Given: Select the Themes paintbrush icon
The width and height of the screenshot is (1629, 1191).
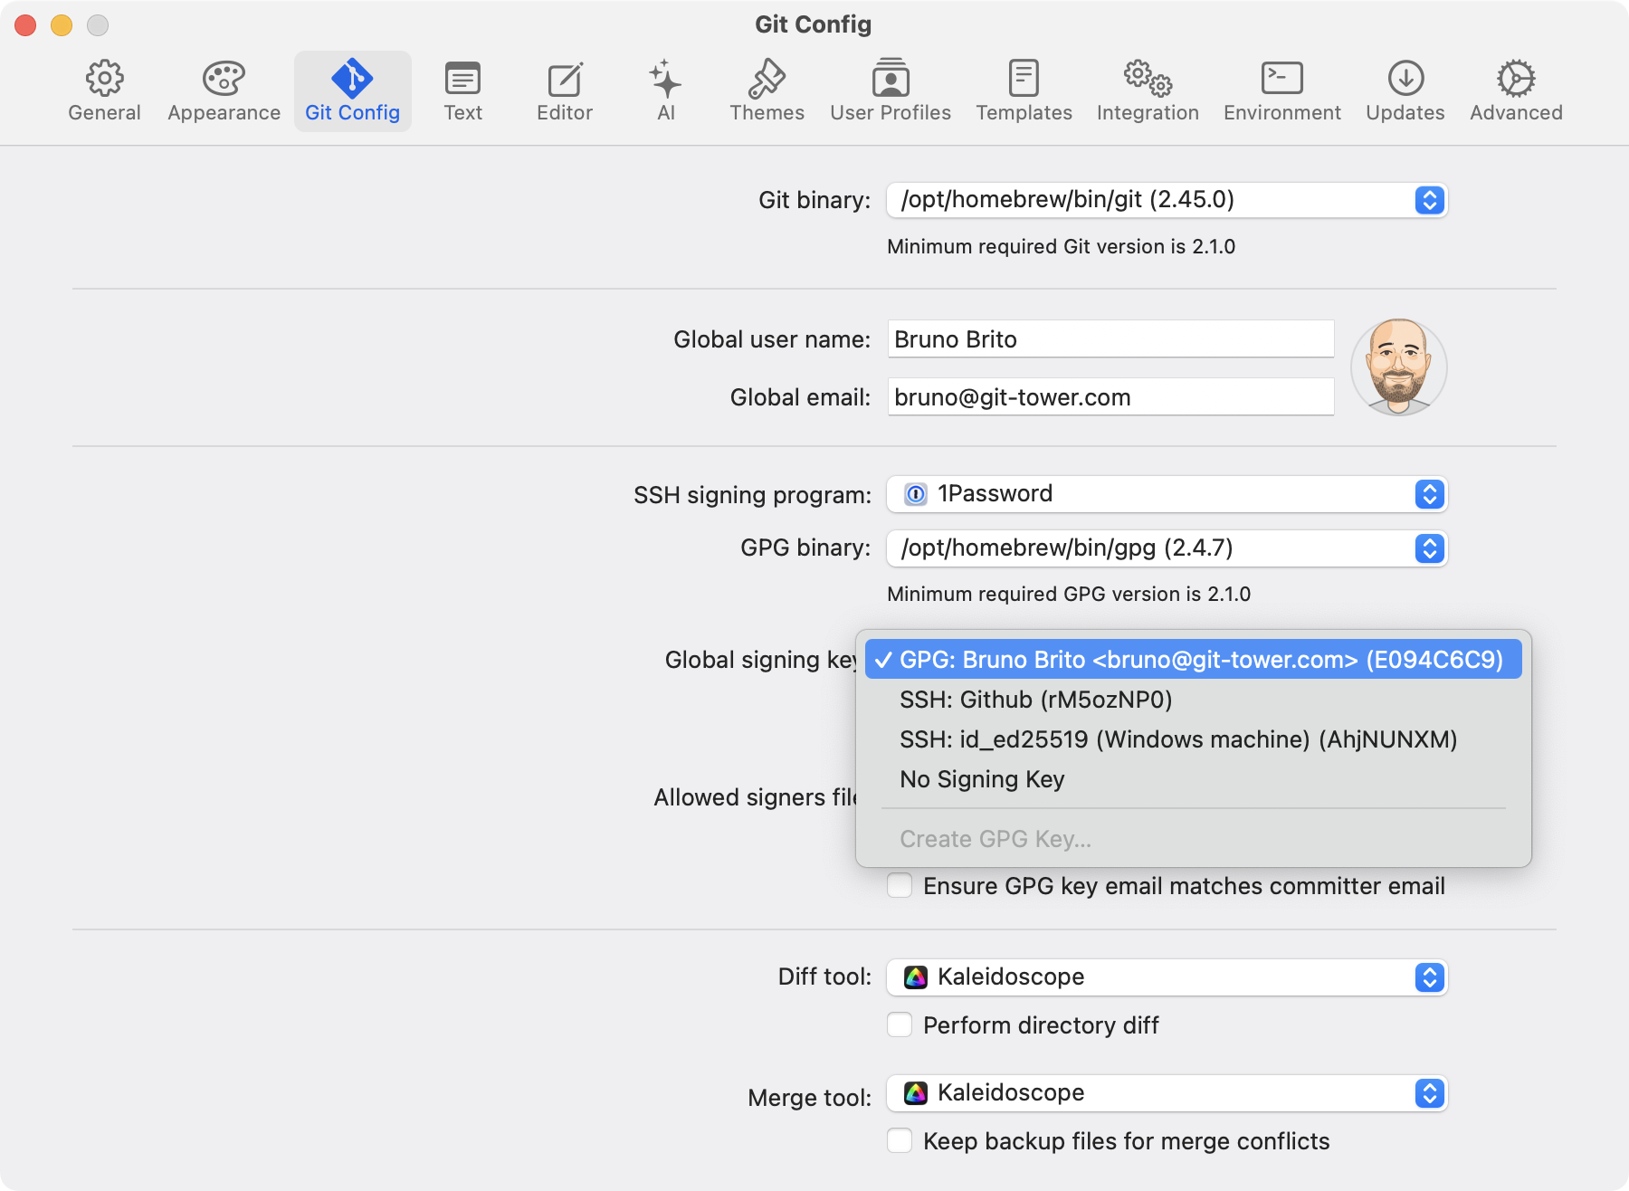Looking at the screenshot, I should pos(767,91).
